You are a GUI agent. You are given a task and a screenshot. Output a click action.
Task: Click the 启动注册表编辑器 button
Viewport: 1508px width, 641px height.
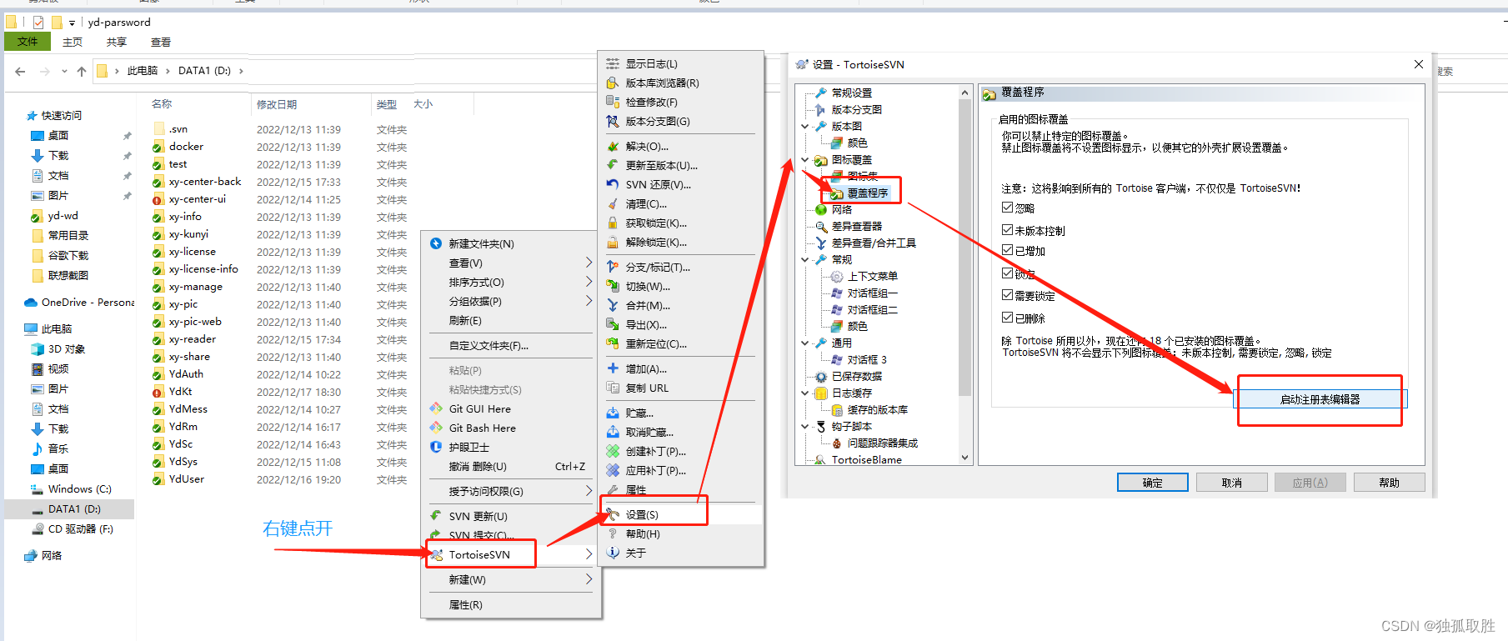(x=1320, y=399)
